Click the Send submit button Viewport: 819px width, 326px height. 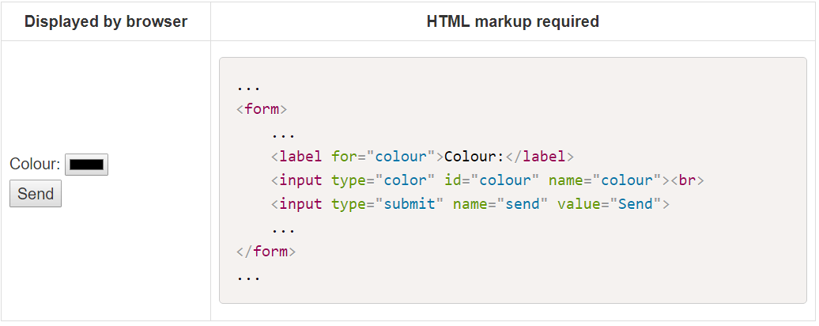pos(36,194)
